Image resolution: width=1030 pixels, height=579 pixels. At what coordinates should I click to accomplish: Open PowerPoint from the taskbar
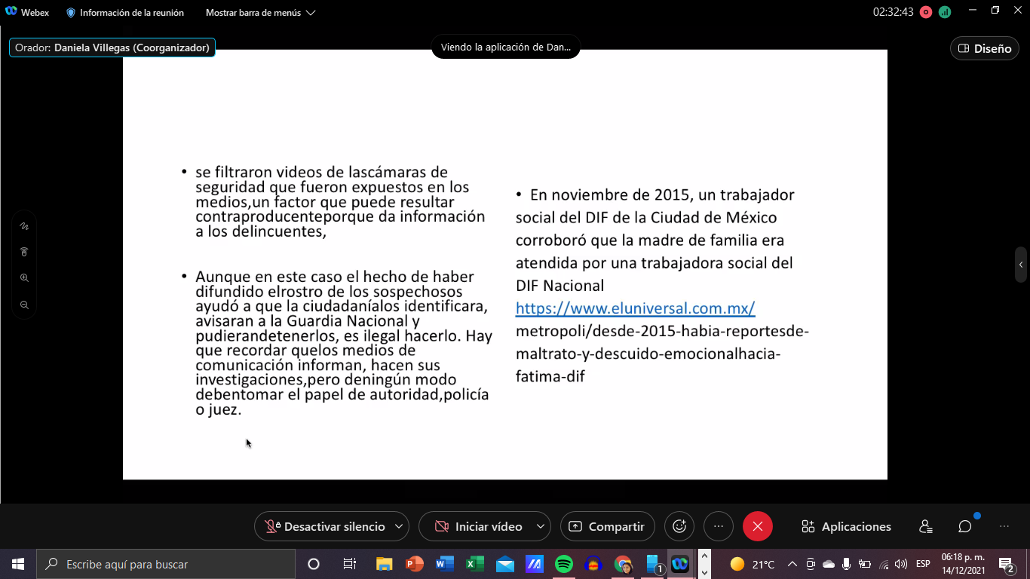pyautogui.click(x=415, y=564)
